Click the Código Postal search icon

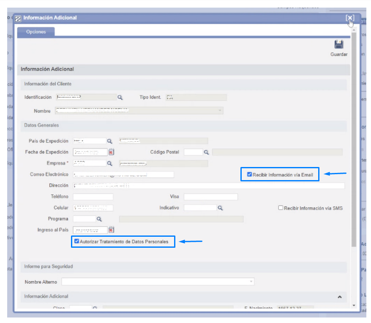[x=207, y=152]
